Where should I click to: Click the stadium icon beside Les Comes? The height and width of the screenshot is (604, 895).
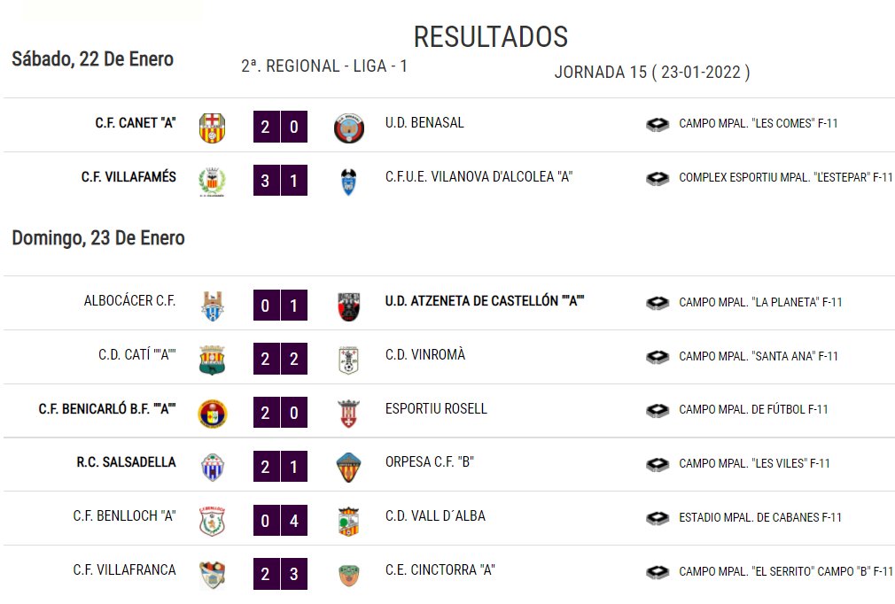pos(658,124)
